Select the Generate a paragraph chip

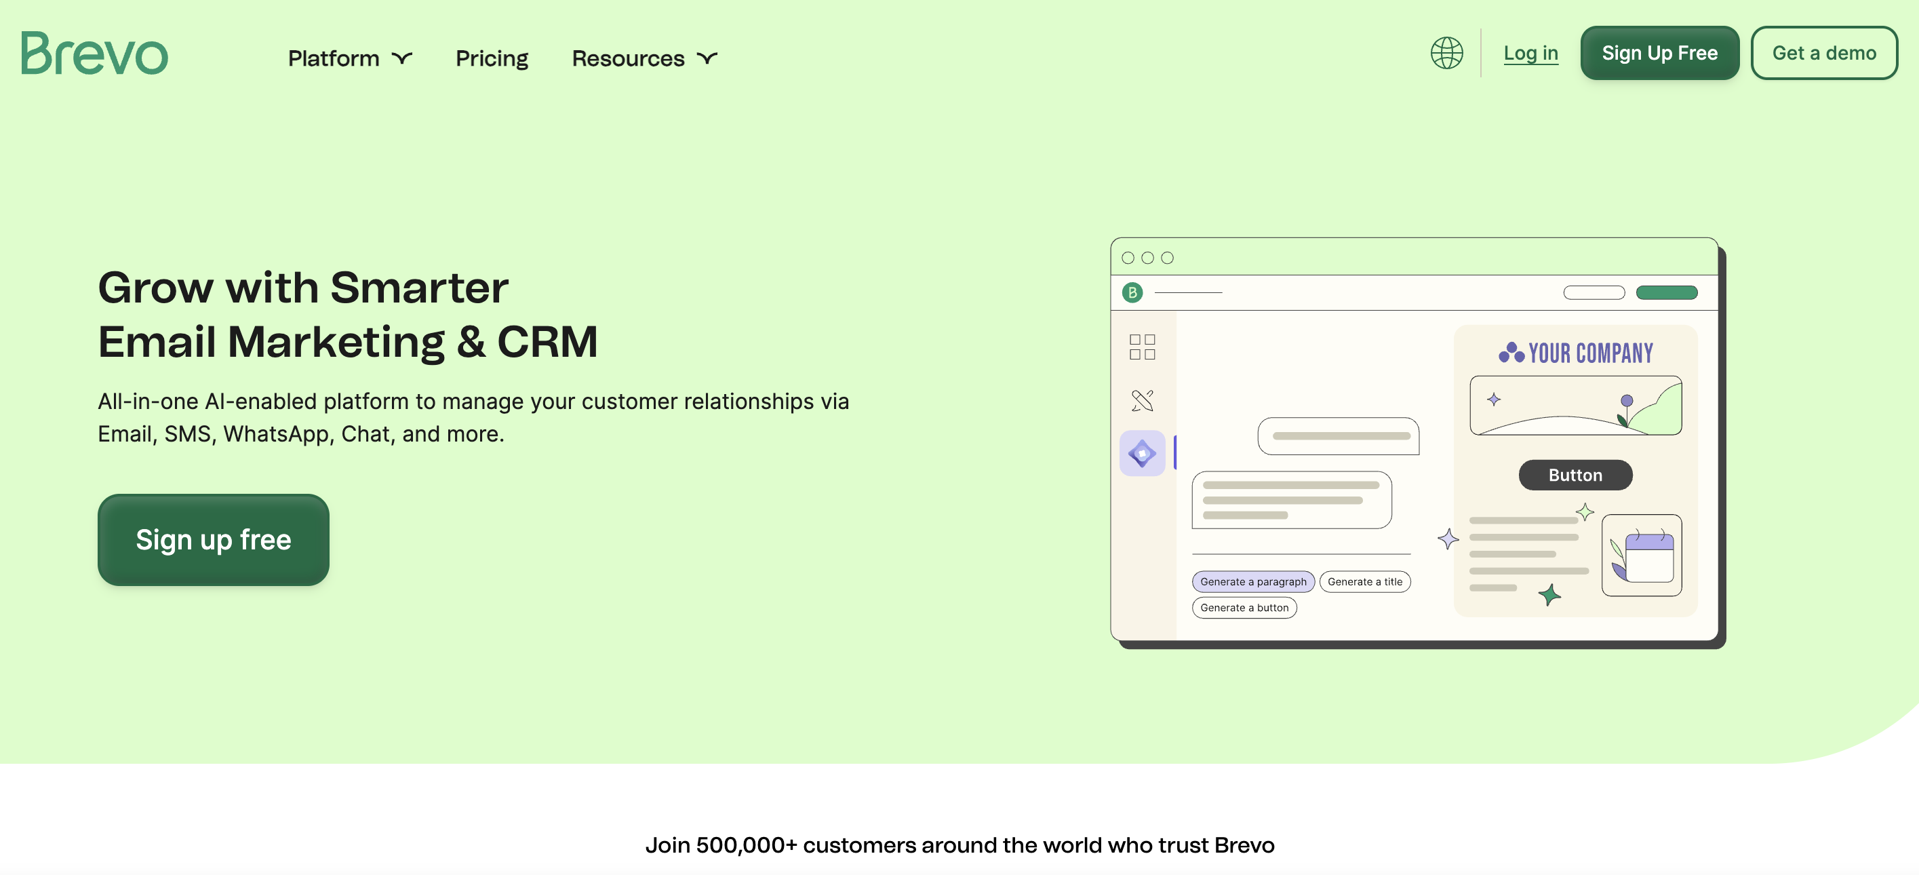point(1252,581)
